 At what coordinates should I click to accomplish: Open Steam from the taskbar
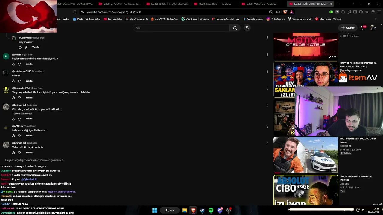202,210
